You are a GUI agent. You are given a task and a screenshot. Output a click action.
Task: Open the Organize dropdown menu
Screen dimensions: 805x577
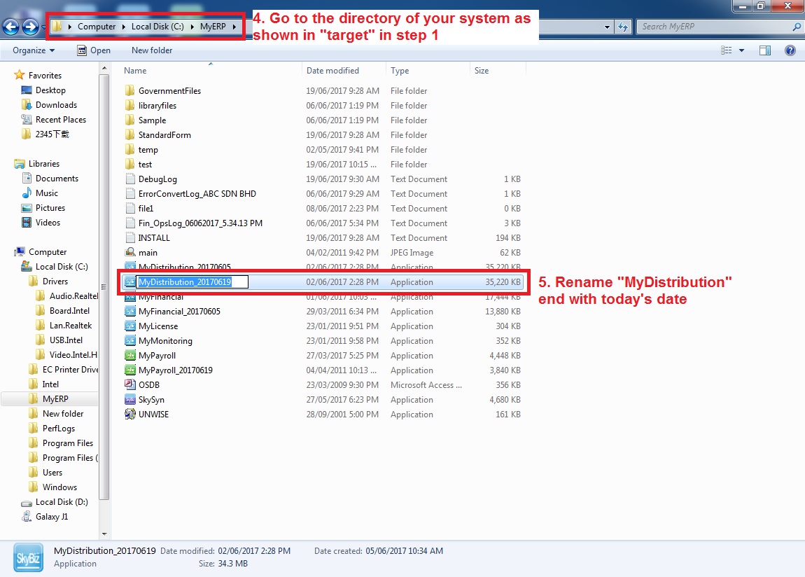click(34, 50)
